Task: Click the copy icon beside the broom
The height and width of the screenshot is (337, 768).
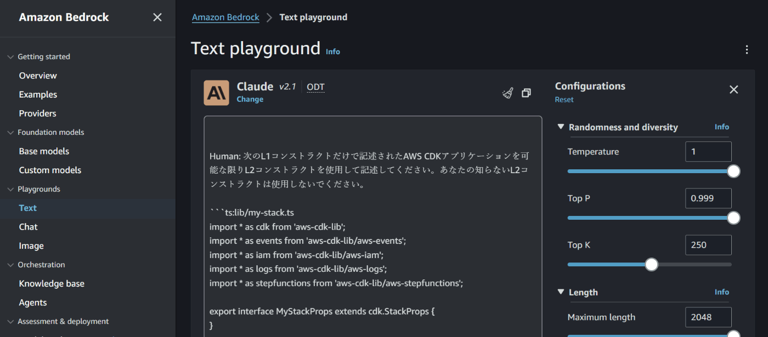Action: coord(526,93)
